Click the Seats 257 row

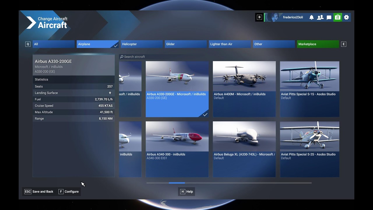(x=74, y=86)
